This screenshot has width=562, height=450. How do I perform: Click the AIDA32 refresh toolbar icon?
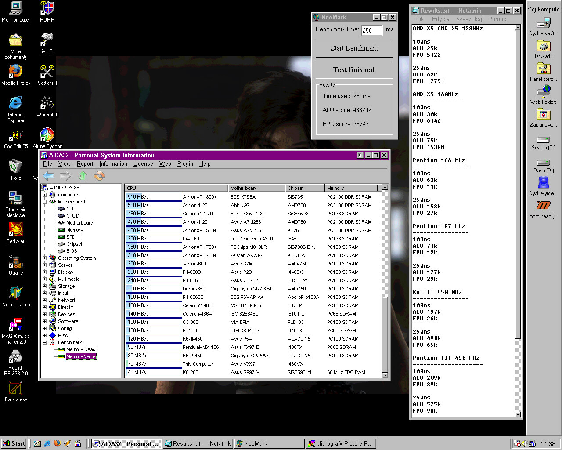click(x=100, y=176)
